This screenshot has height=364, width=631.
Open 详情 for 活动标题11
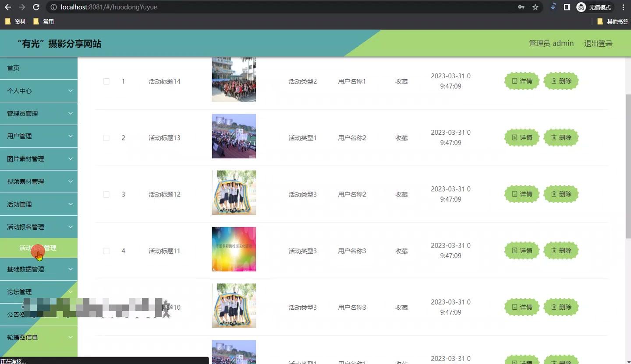pyautogui.click(x=522, y=250)
